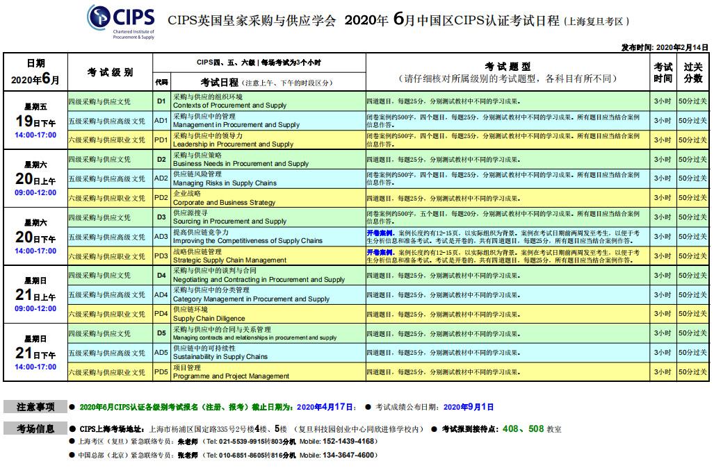
Task: Select code cell 'PD4'
Action: coord(161,314)
